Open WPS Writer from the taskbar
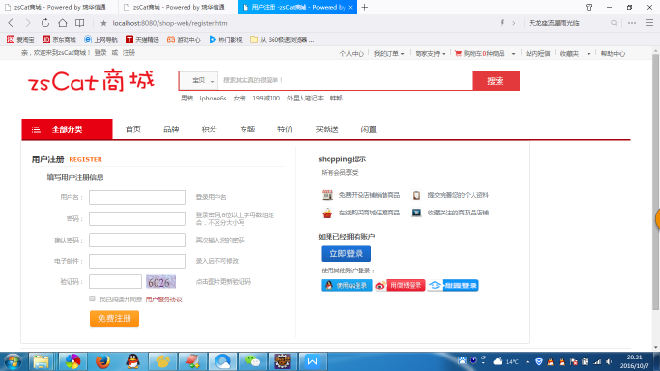This screenshot has height=371, width=660. pos(312,361)
